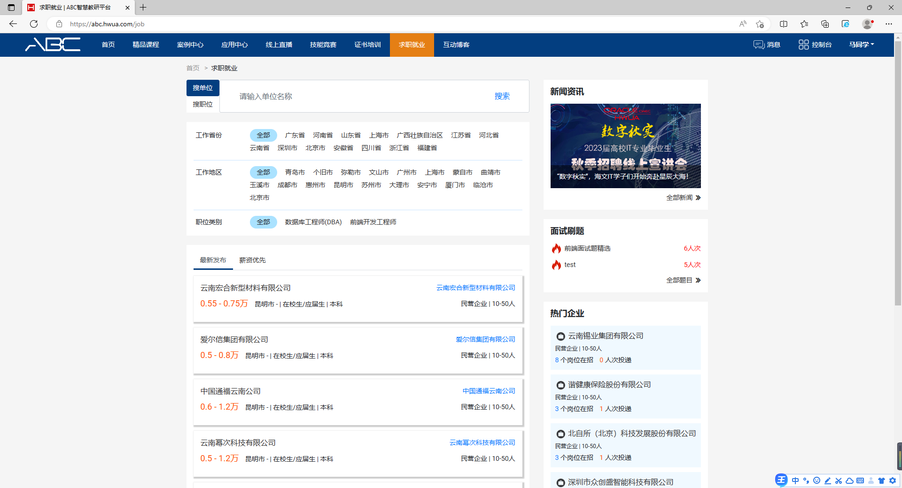Click the ABC site logo
The image size is (902, 488).
53,45
